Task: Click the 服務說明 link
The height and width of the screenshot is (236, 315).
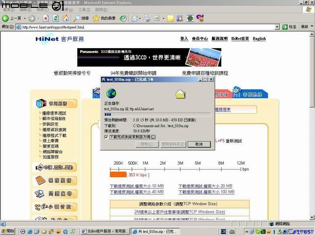Action: 220,38
